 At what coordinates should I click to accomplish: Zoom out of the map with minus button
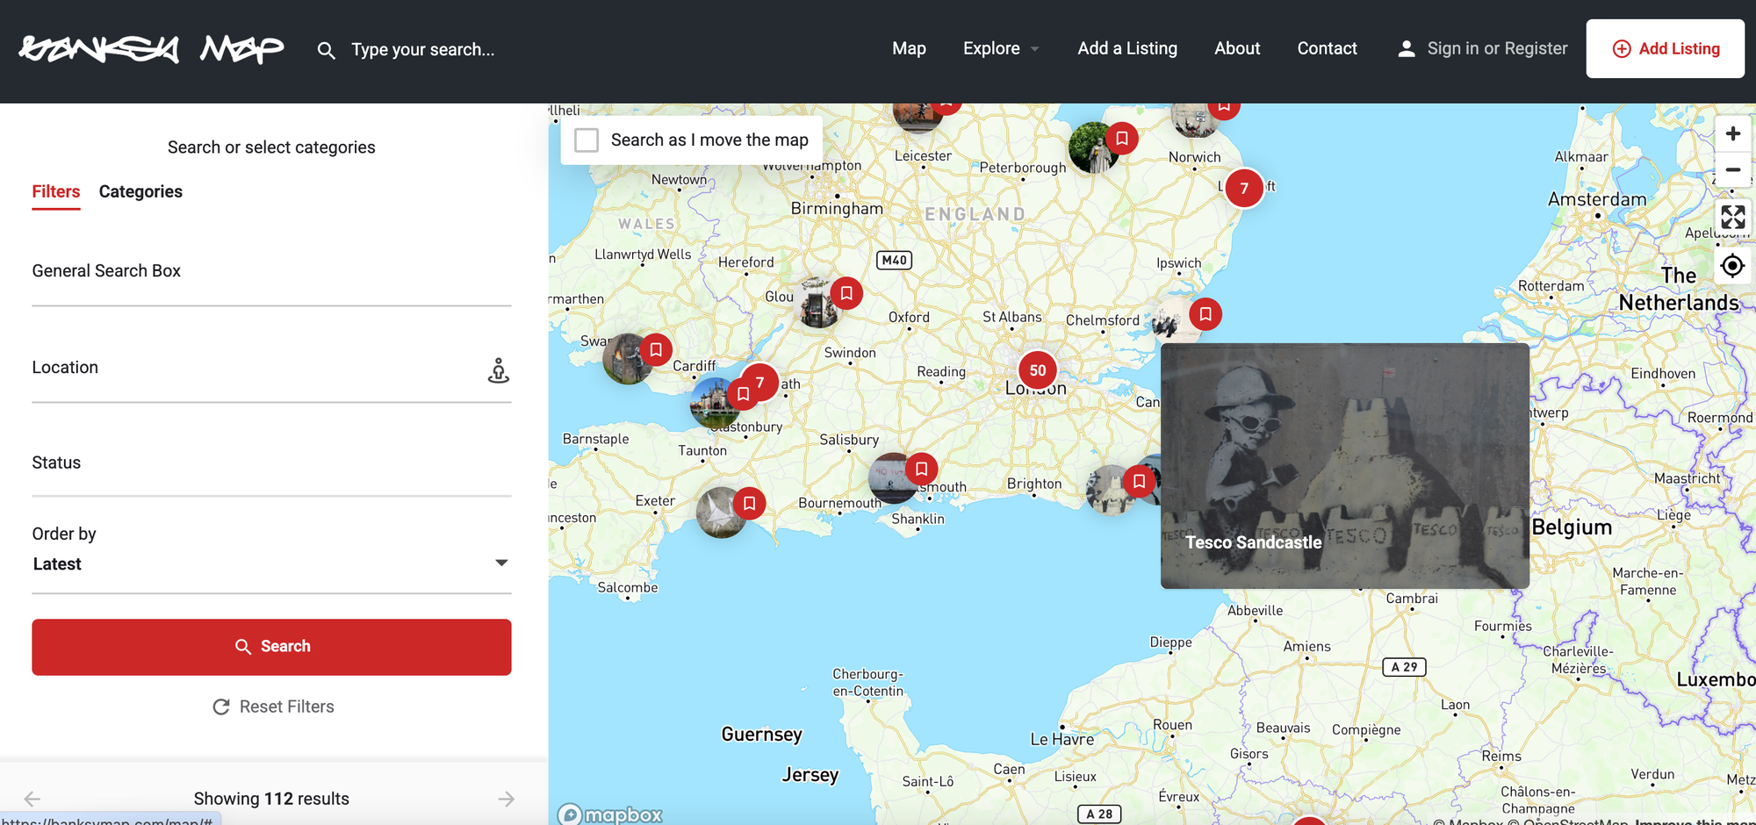(x=1732, y=169)
